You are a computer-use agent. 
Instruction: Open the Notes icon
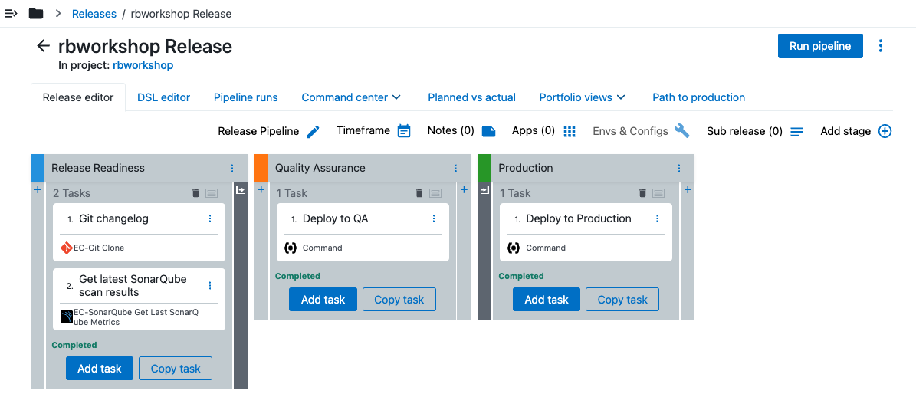(488, 131)
